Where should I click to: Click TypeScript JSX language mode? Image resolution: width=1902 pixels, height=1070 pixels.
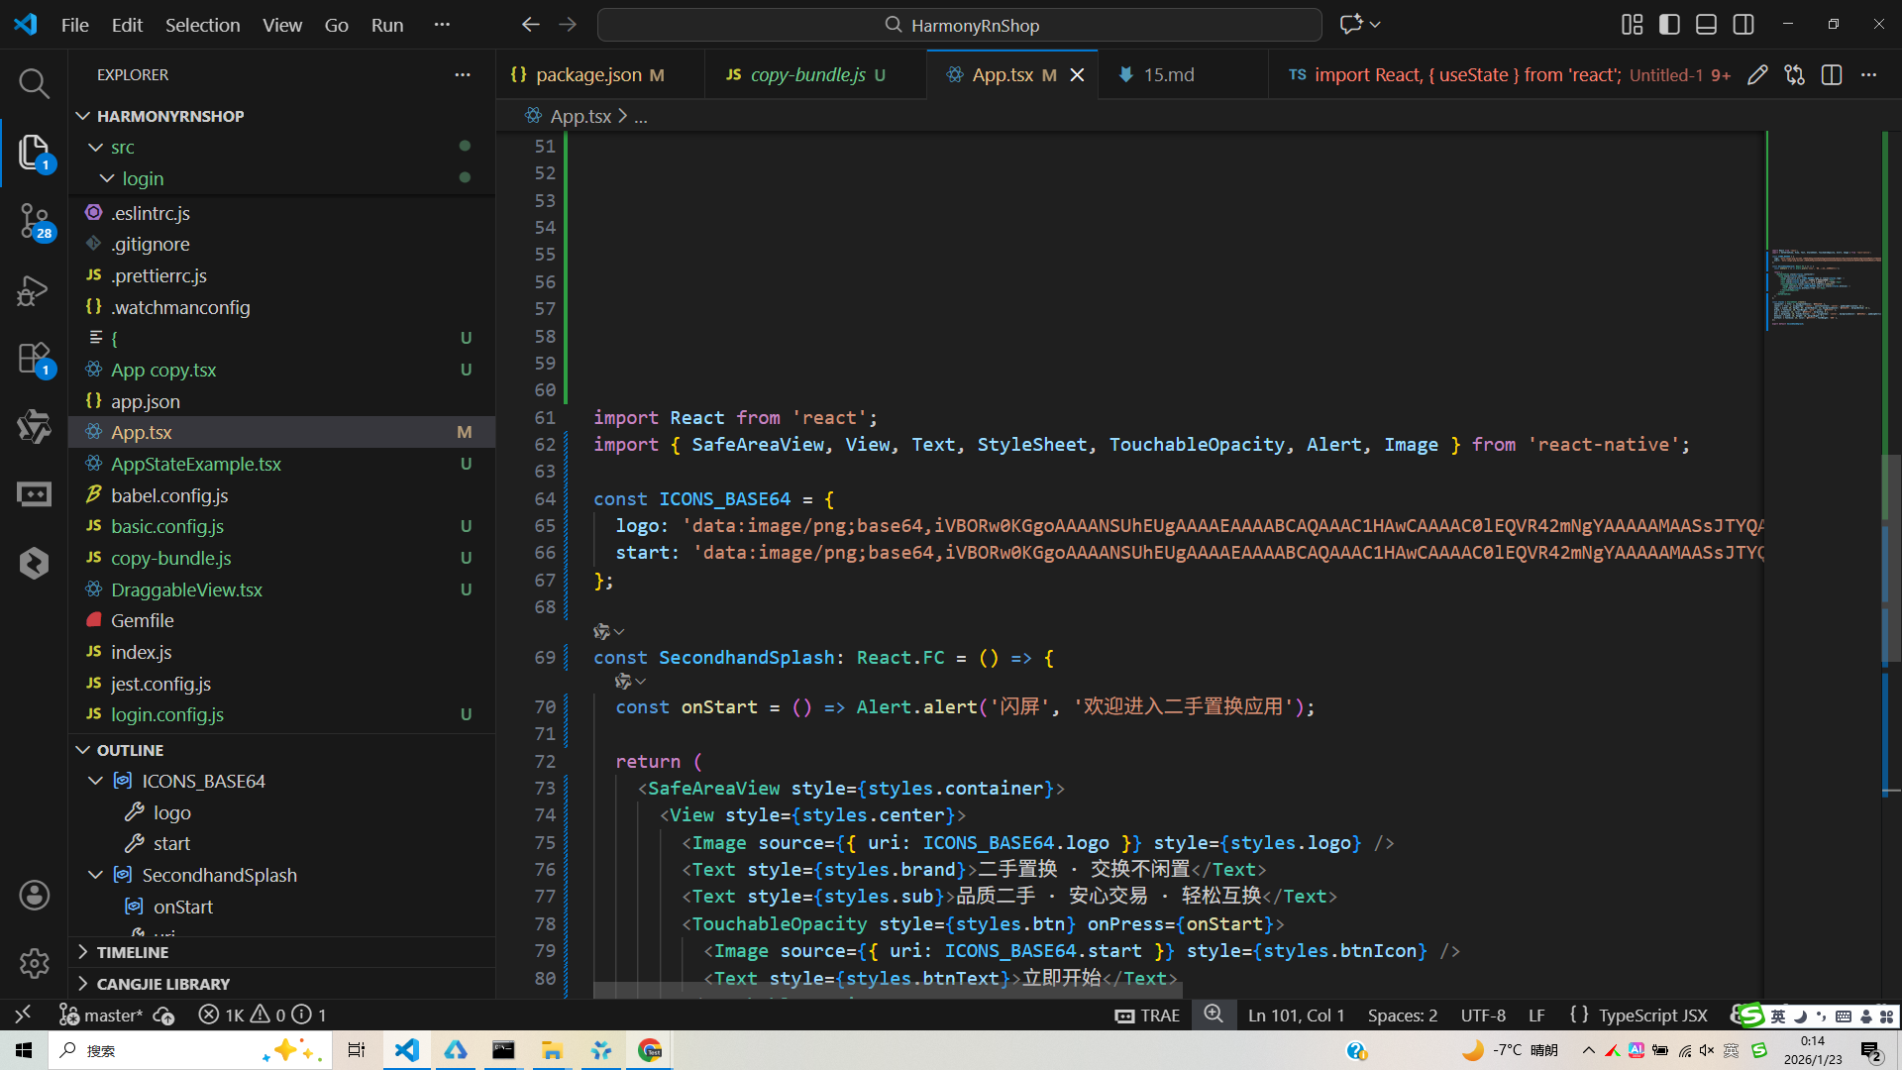1652,1016
